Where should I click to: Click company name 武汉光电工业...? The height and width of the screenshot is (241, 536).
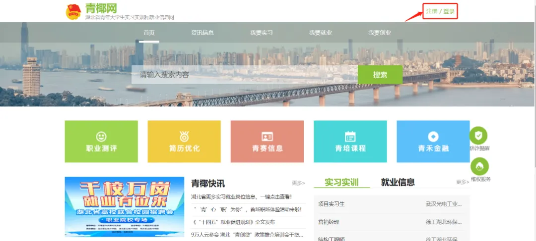[x=444, y=204]
